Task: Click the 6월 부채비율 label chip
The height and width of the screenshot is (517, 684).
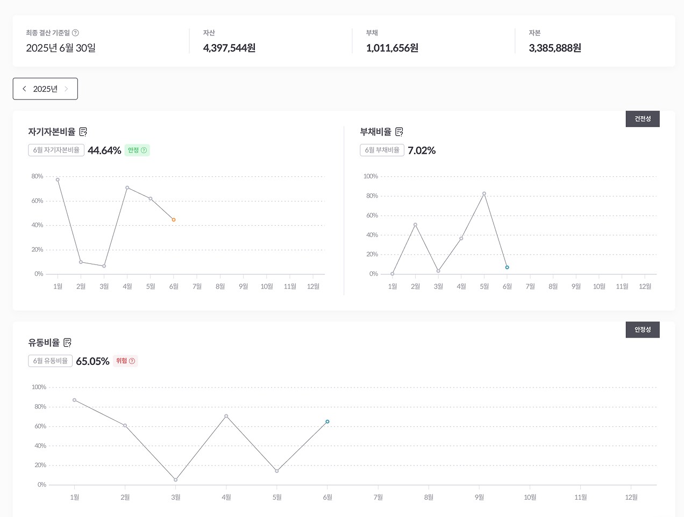Action: [x=382, y=150]
